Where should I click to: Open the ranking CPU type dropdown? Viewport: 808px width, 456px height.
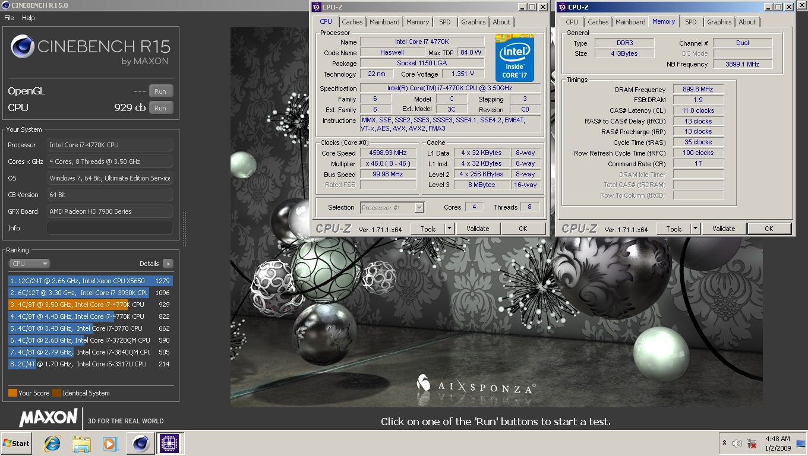[29, 264]
